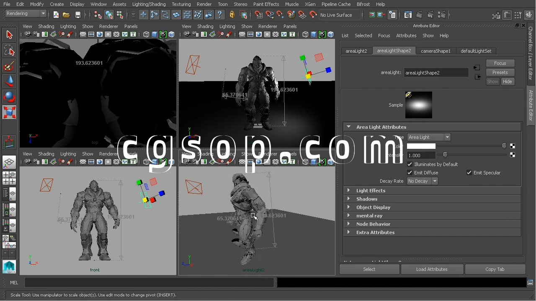Open the defaultLightSet tab
This screenshot has width=536, height=301.
pos(476,51)
